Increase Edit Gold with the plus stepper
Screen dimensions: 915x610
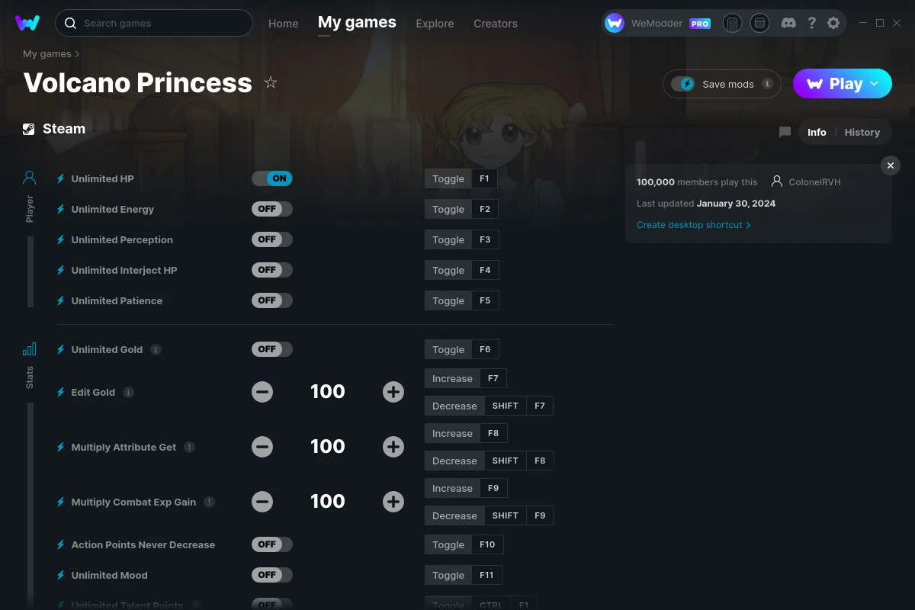click(393, 391)
